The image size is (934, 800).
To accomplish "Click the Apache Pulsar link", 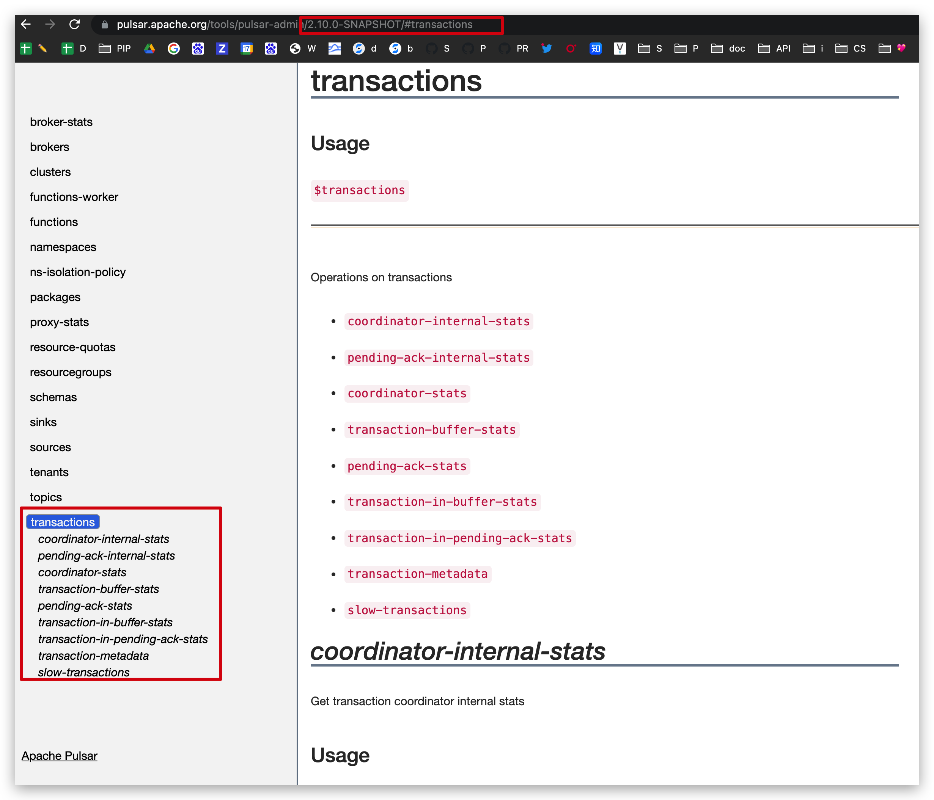I will coord(60,756).
